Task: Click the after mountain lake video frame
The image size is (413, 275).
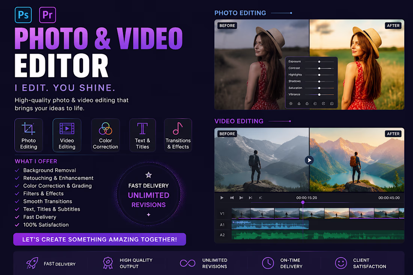Action: [357, 160]
